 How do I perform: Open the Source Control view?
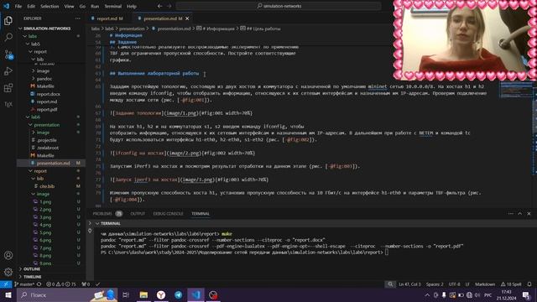8,54
